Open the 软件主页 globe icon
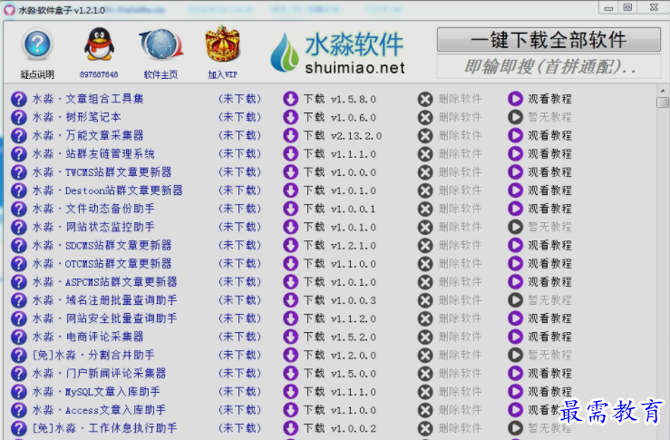 (160, 44)
